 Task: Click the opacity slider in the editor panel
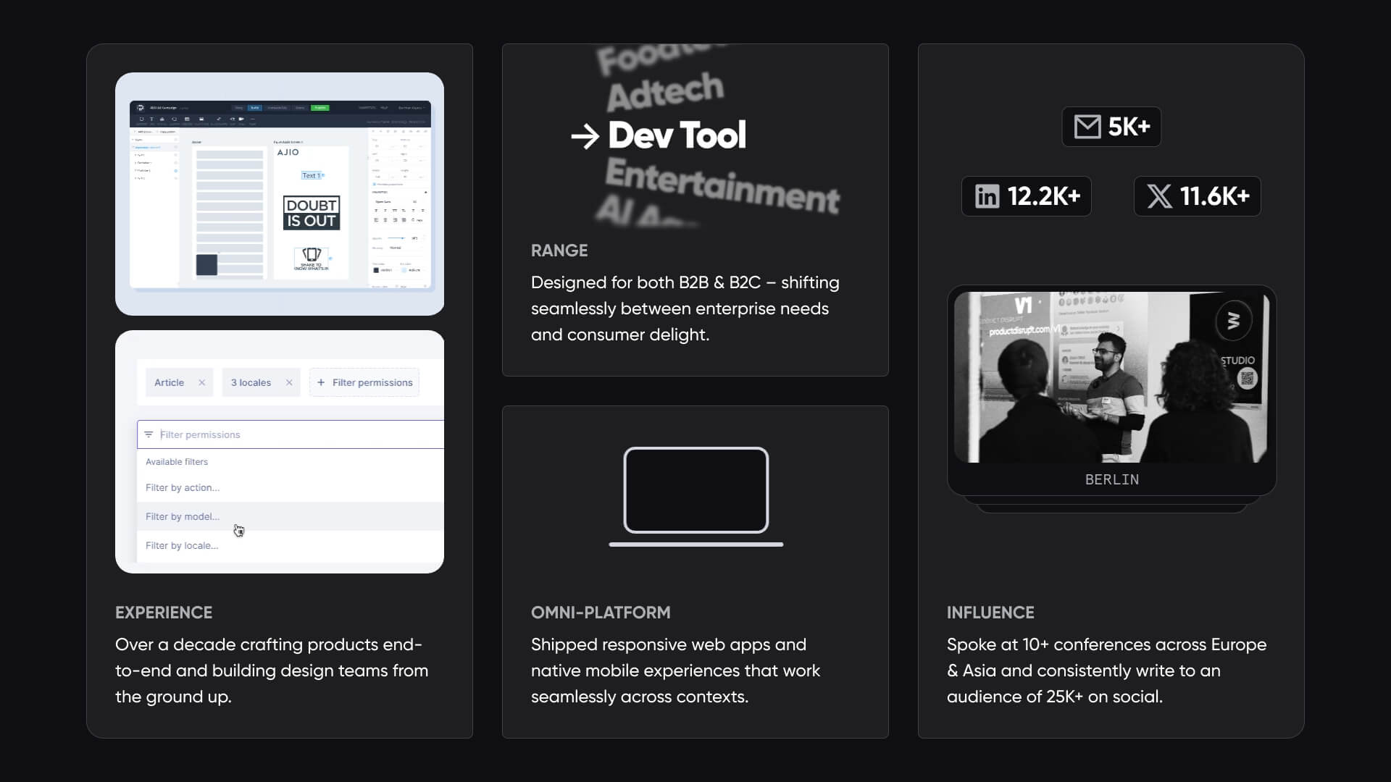click(x=396, y=238)
